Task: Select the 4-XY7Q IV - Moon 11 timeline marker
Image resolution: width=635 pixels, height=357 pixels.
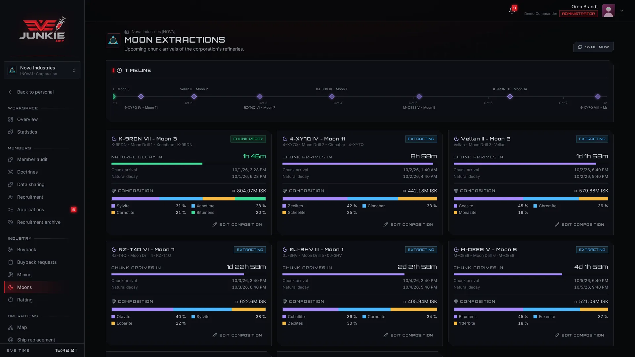Action: click(x=141, y=97)
